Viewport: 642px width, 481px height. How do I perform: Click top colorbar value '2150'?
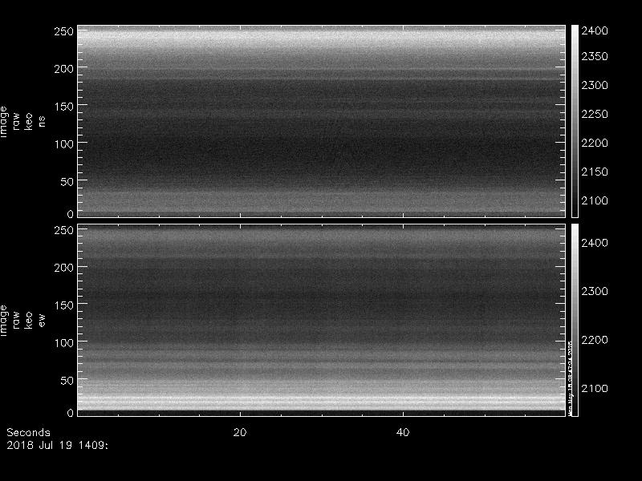coord(595,172)
